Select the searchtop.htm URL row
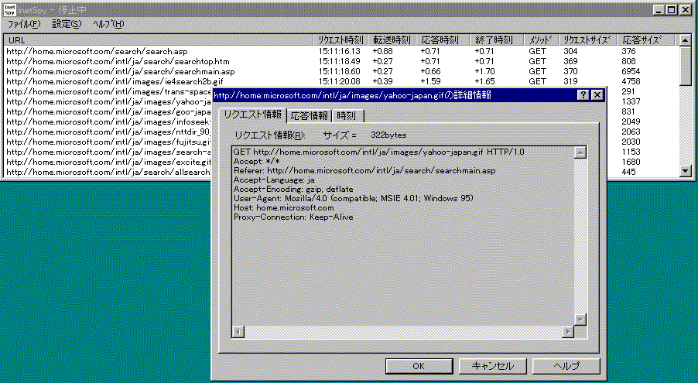The width and height of the screenshot is (698, 383). click(x=118, y=61)
